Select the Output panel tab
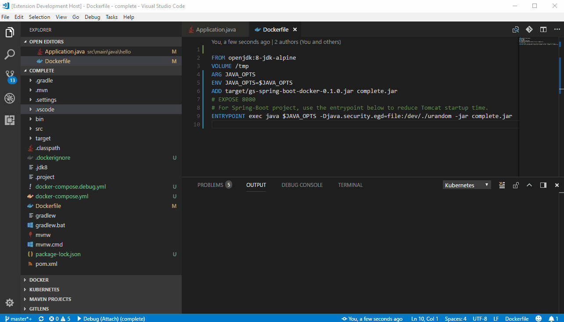Screen dimensions: 564x322 coord(256,185)
